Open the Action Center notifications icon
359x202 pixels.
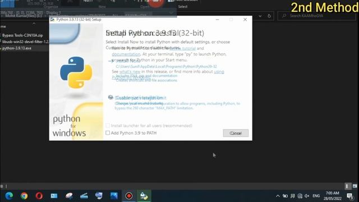click(350, 196)
